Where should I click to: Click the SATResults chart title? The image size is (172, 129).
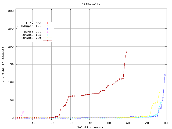click(91, 4)
